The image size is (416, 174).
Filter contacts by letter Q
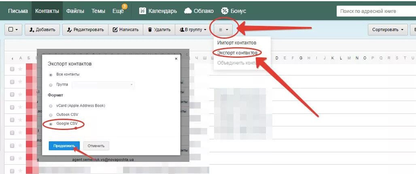coord(381,58)
